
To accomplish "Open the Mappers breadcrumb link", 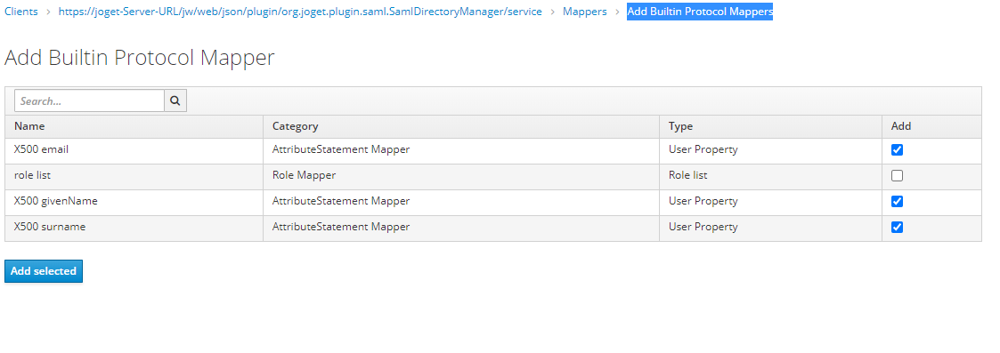I will tap(584, 12).
